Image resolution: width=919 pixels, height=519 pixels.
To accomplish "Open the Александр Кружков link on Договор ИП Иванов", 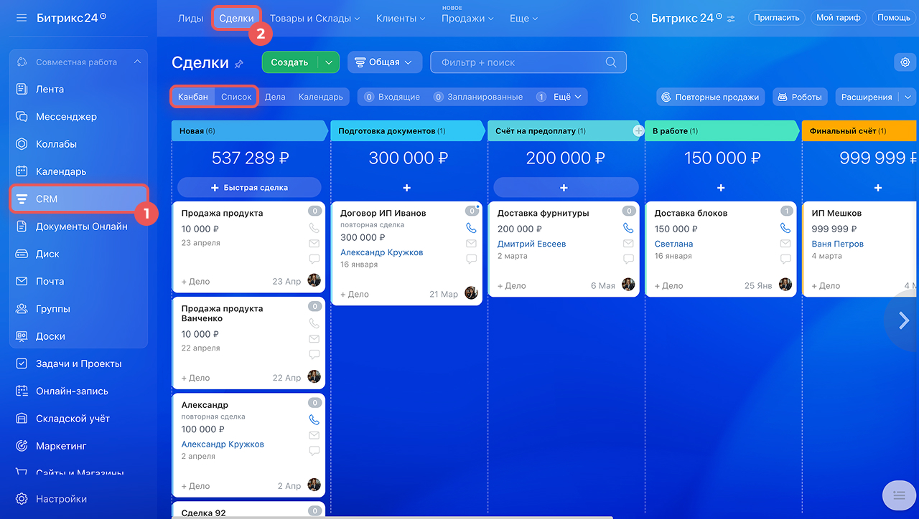I will pyautogui.click(x=381, y=252).
